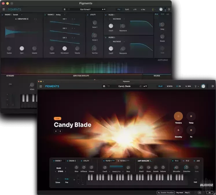This screenshot has height=195, width=216.
Task: Click the heart icon in Rainforest window
Action: [69, 9]
